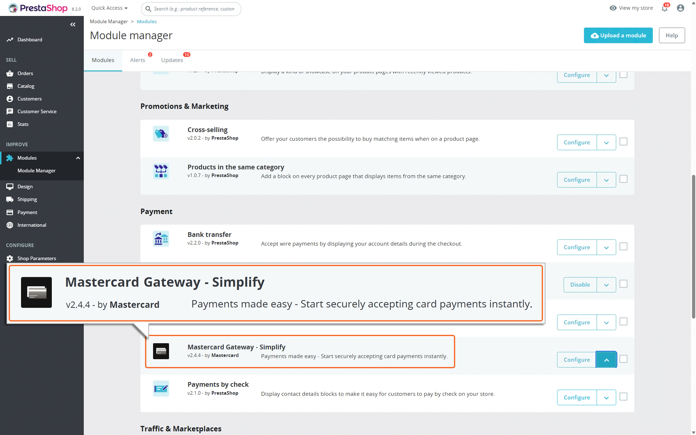Click the Catalog store icon
The width and height of the screenshot is (696, 435).
click(10, 86)
